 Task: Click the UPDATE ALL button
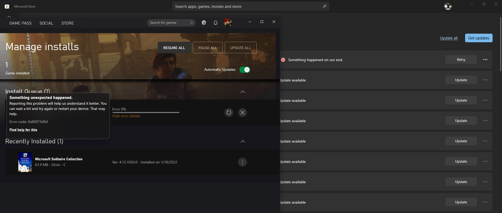(x=241, y=48)
